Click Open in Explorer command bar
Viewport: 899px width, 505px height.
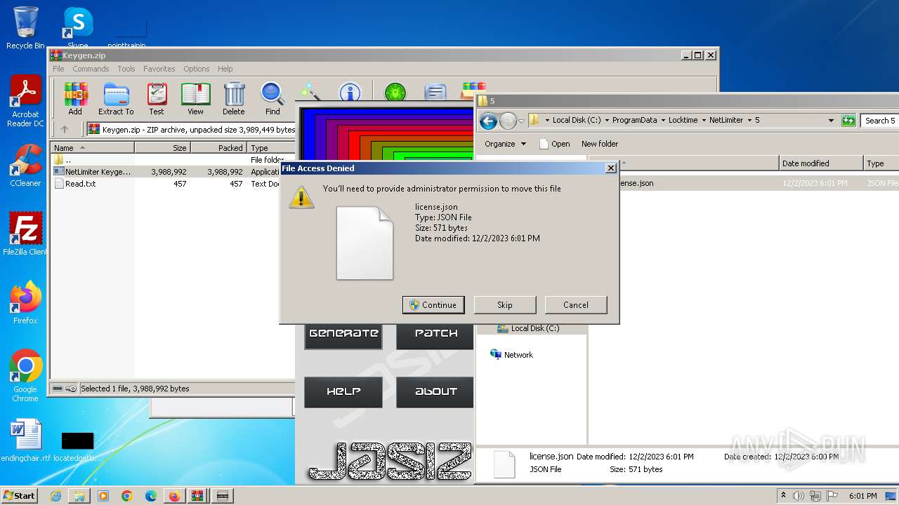coord(554,144)
